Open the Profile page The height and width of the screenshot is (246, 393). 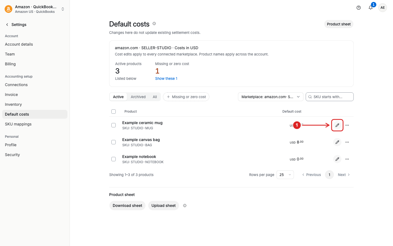pyautogui.click(x=35, y=145)
